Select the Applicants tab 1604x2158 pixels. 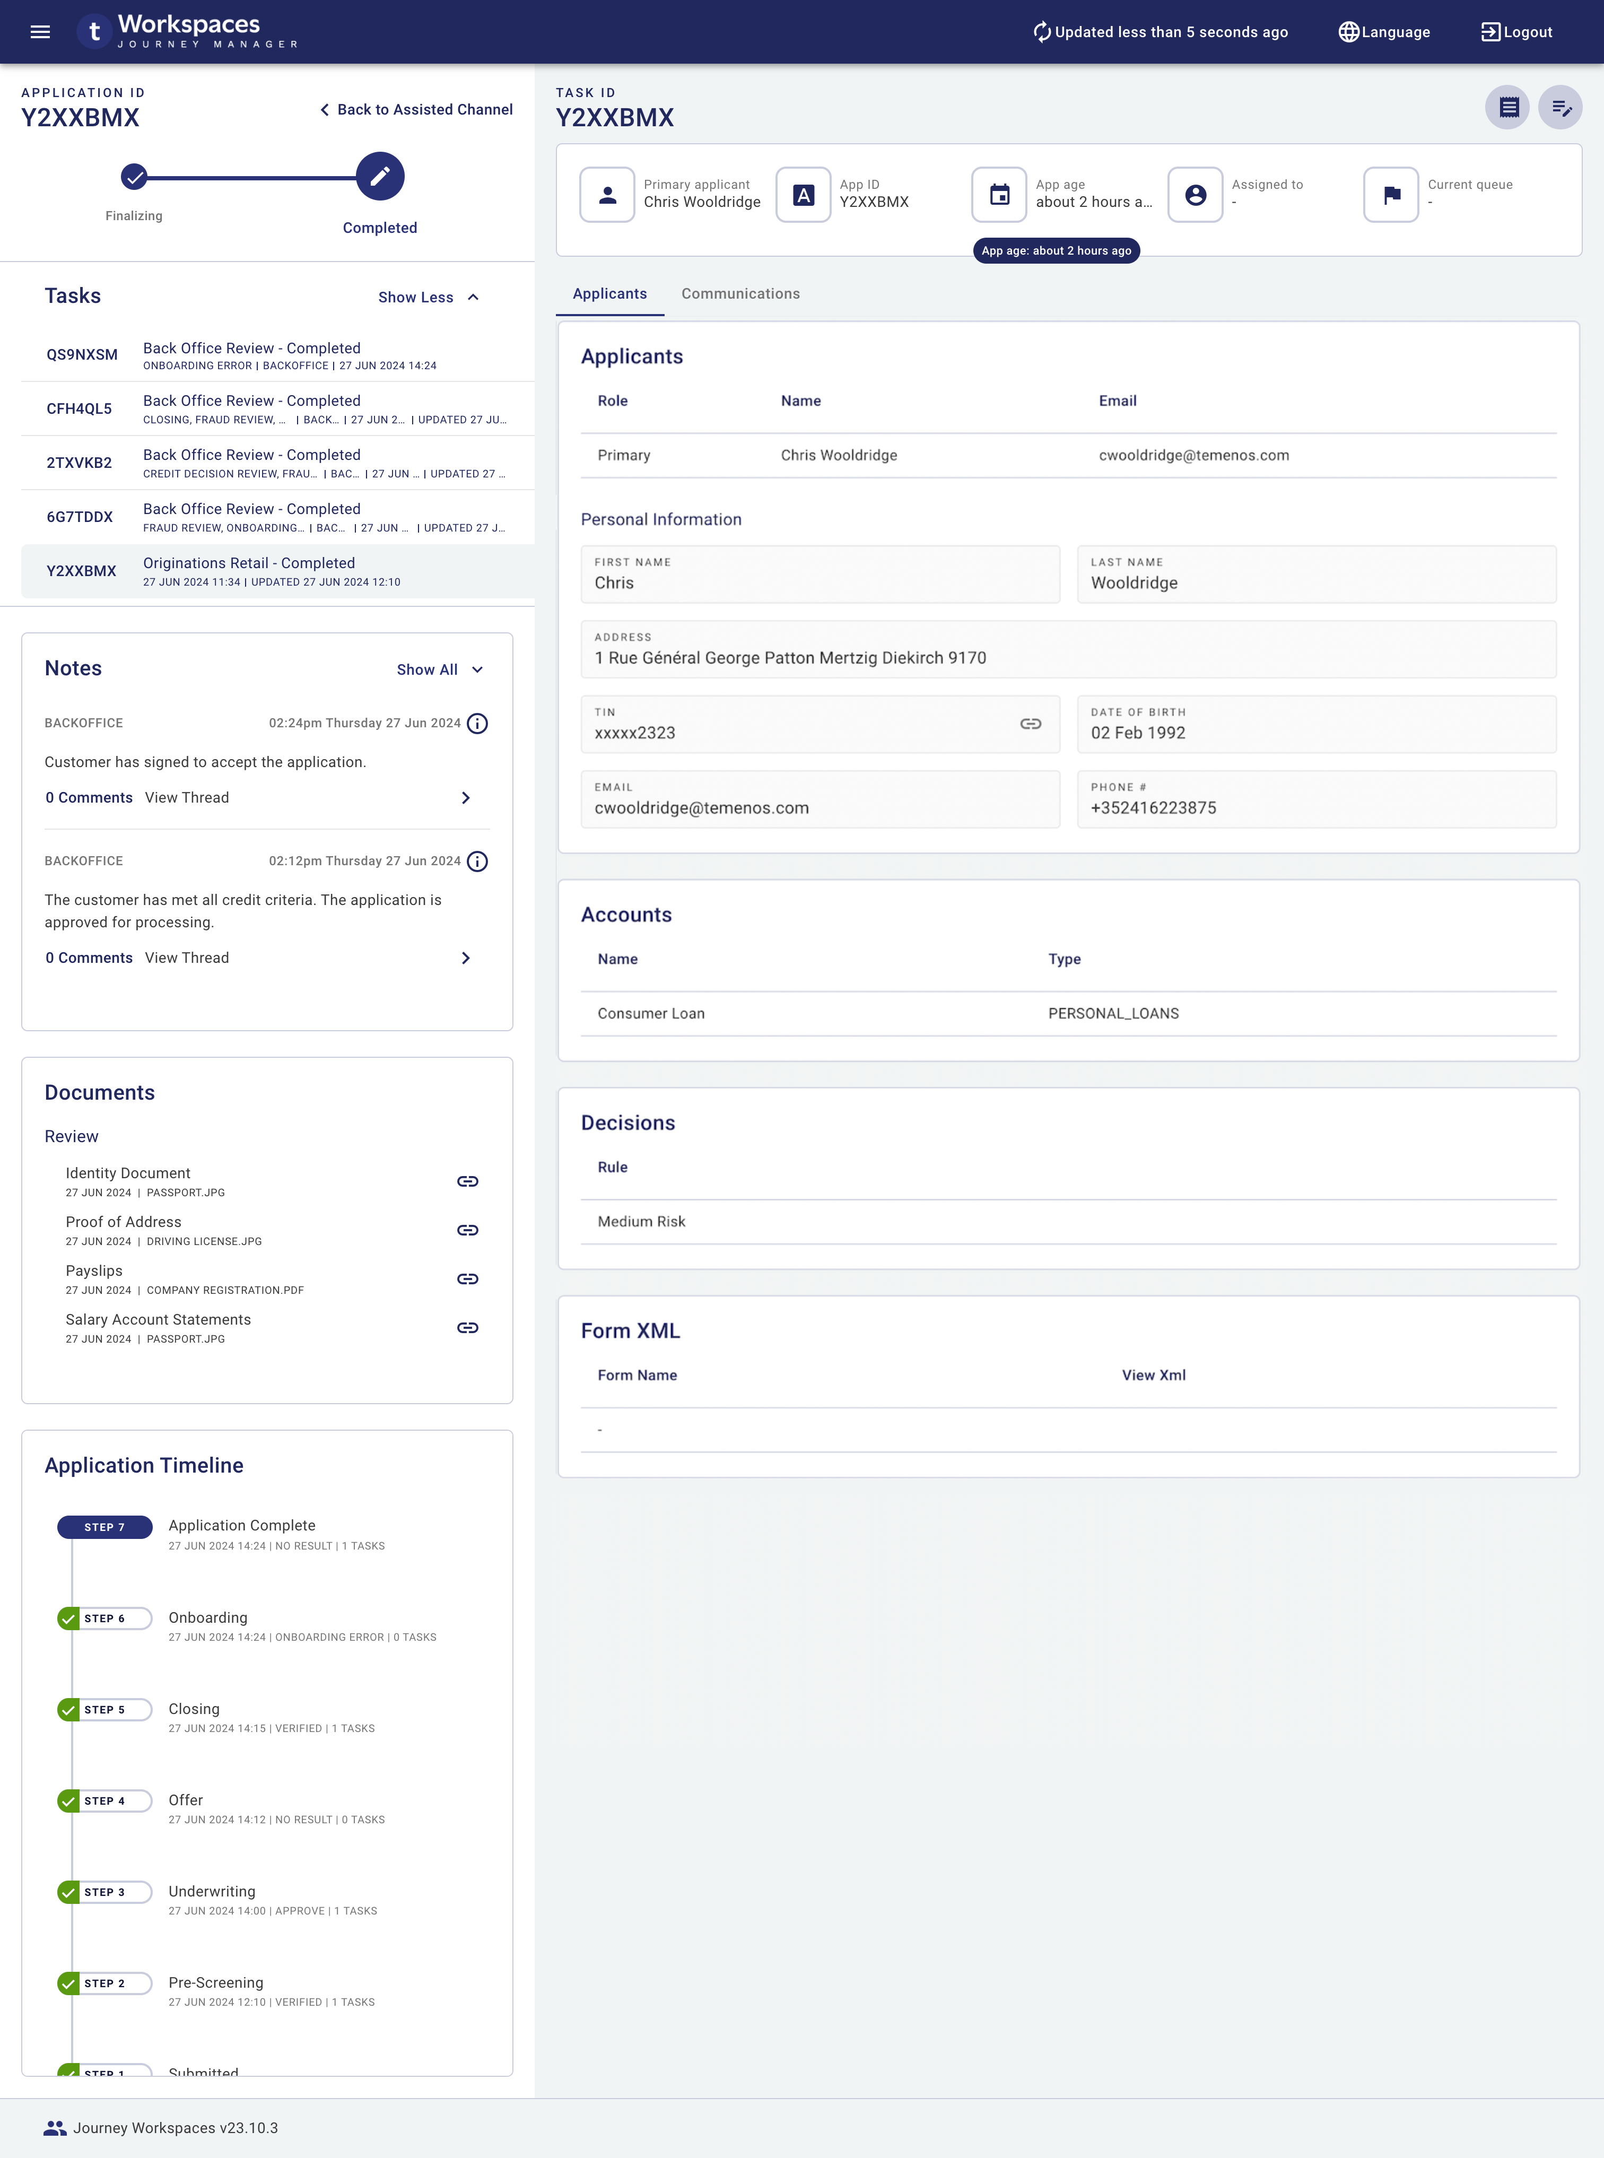pyautogui.click(x=609, y=293)
